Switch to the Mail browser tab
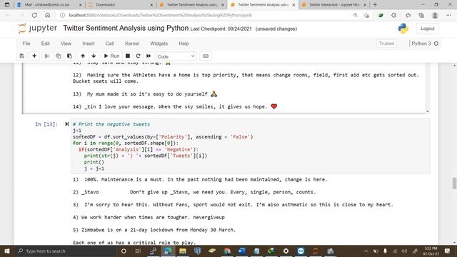 click(49, 5)
